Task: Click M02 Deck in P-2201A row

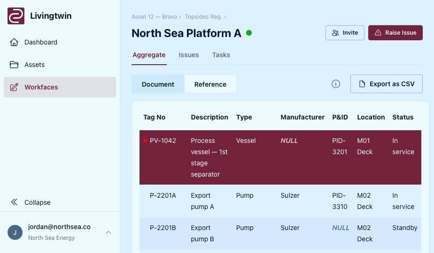Action: [x=365, y=201]
